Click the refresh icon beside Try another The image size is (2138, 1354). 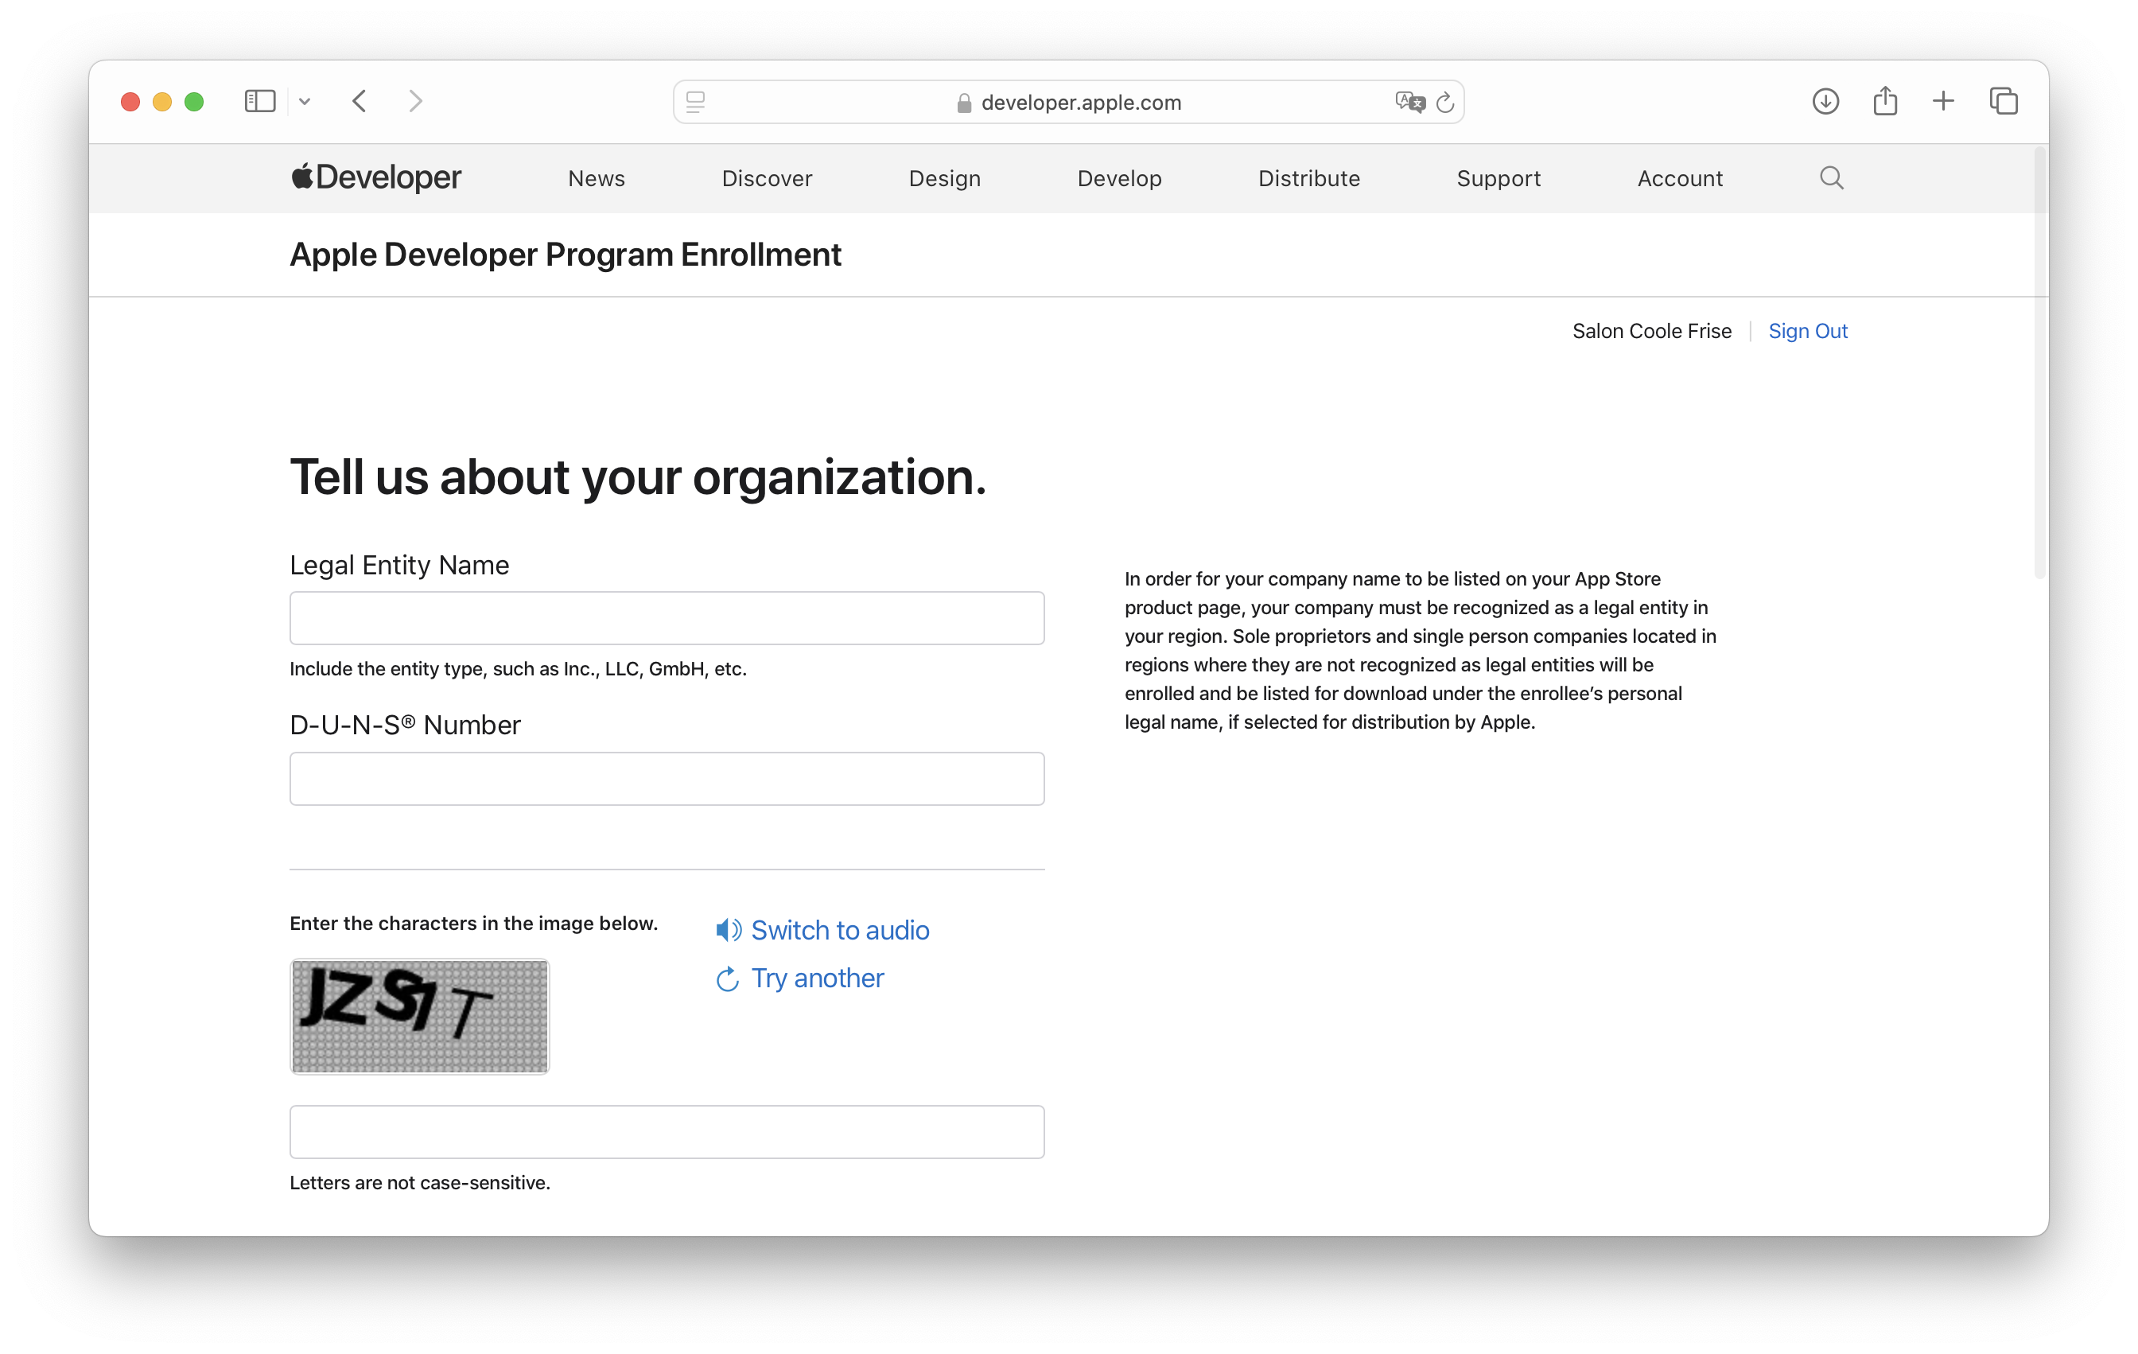click(x=727, y=979)
